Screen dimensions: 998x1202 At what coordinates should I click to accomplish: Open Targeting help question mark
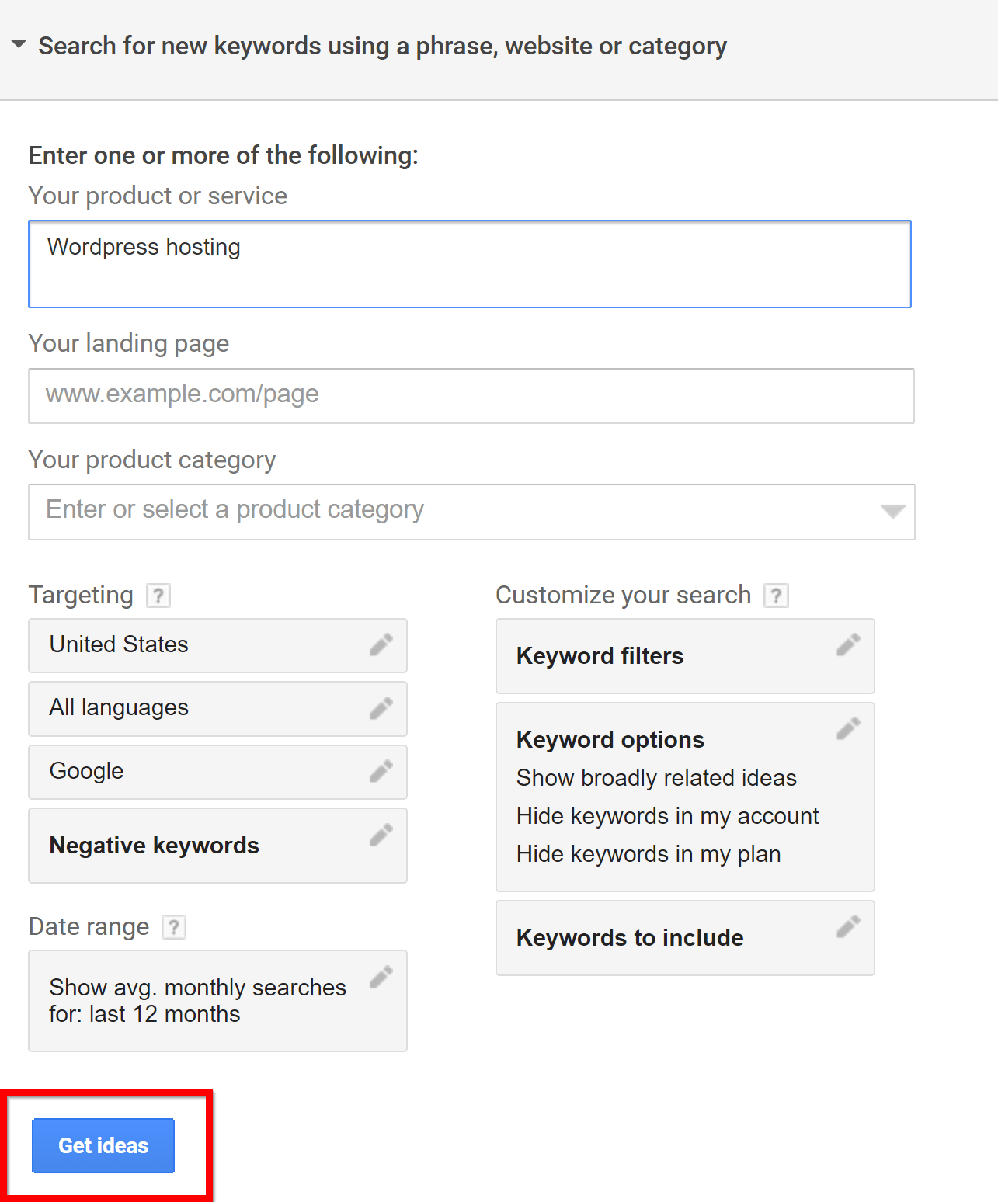click(158, 596)
